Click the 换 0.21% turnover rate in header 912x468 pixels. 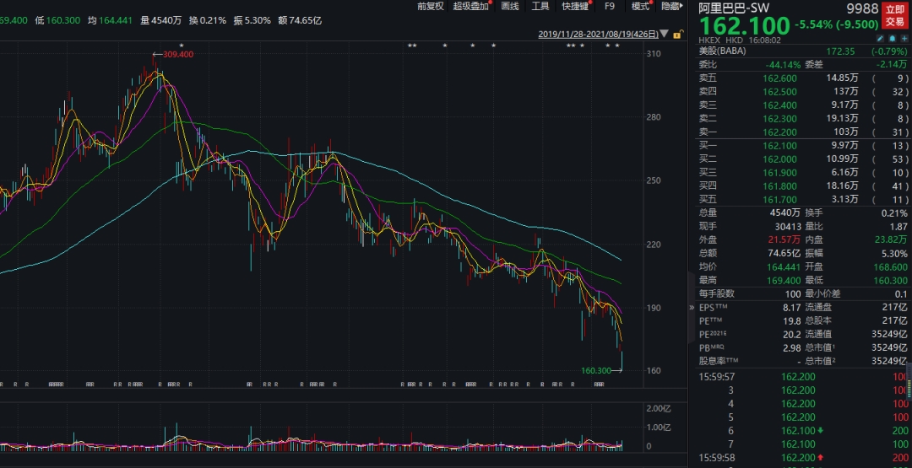(x=207, y=20)
